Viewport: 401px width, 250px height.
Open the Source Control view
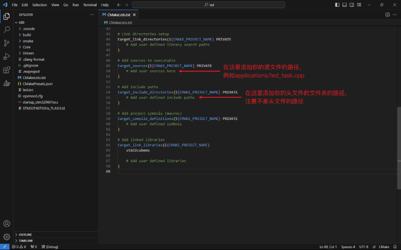pos(7,43)
